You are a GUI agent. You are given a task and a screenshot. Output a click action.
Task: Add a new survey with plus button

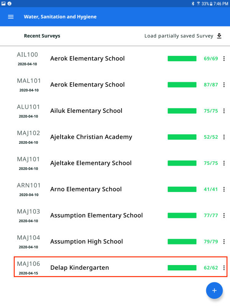tap(214, 291)
